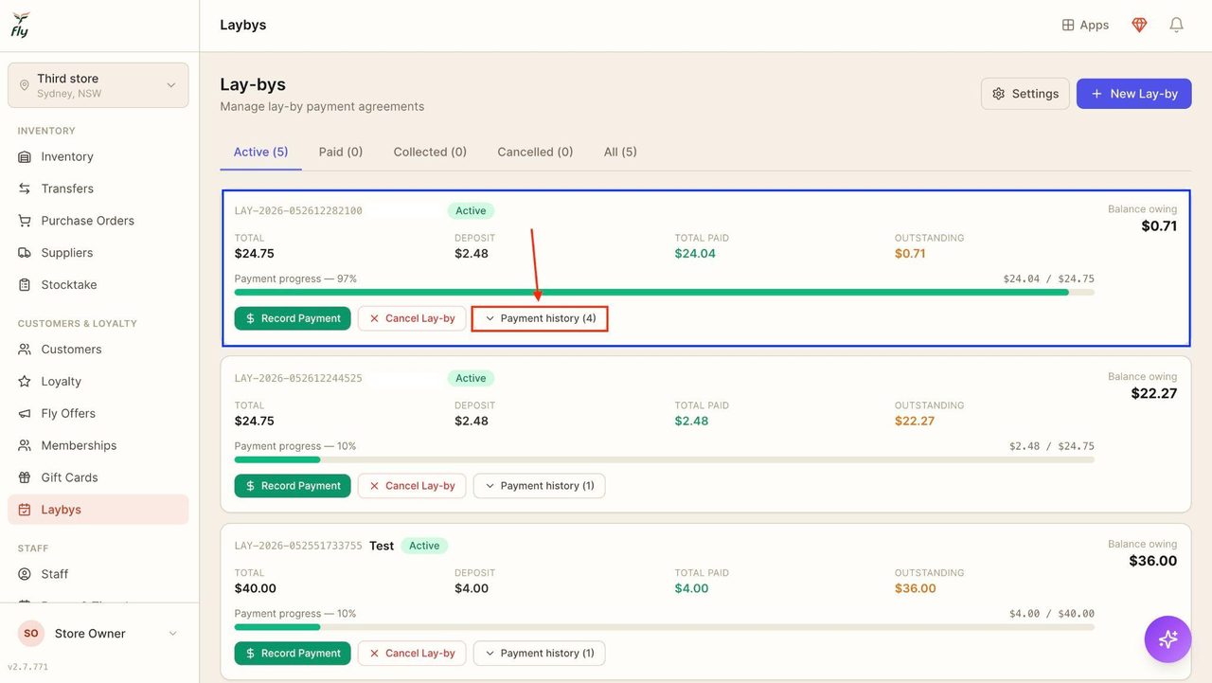Click the Apps grid icon
1212x683 pixels.
[x=1068, y=26]
